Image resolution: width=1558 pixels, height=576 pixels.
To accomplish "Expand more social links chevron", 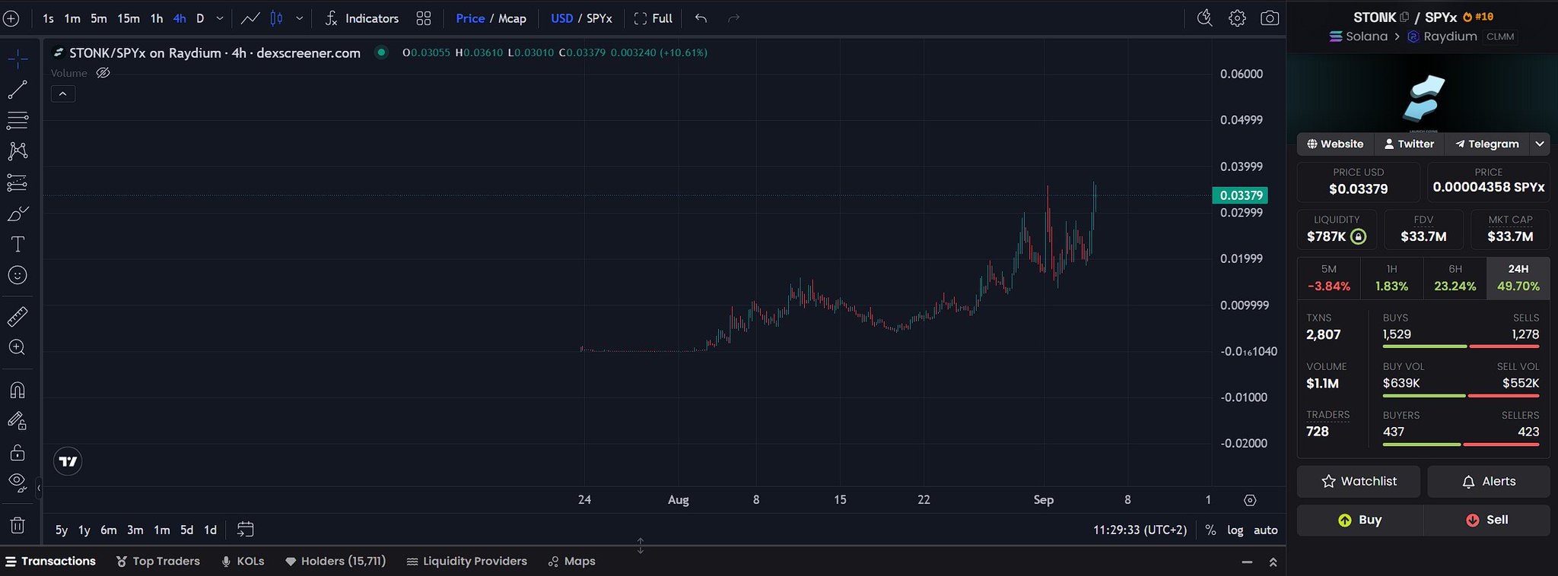I will tap(1540, 144).
